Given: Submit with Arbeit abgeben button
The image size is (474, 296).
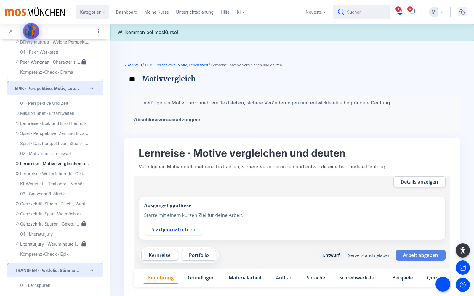Looking at the screenshot, I should pyautogui.click(x=420, y=255).
